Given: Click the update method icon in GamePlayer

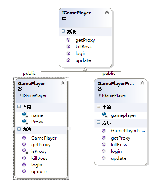Looking at the screenshot, I should 24,171.
